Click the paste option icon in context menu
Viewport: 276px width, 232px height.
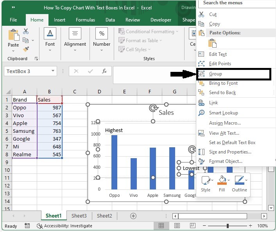pyautogui.click(x=212, y=43)
